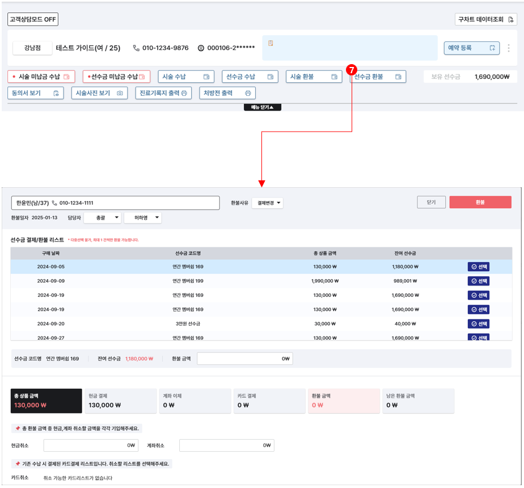Open the 담당자 총괄 dropdown
Image resolution: width=524 pixels, height=488 pixels.
102,218
